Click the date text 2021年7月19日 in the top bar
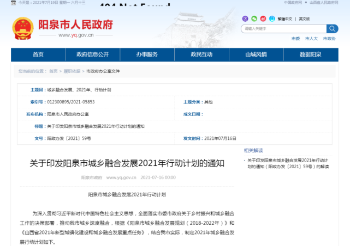The height and width of the screenshot is (246, 350). click(x=45, y=3)
